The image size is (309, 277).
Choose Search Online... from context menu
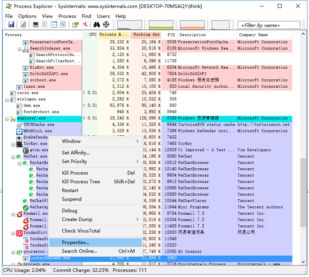96,251
